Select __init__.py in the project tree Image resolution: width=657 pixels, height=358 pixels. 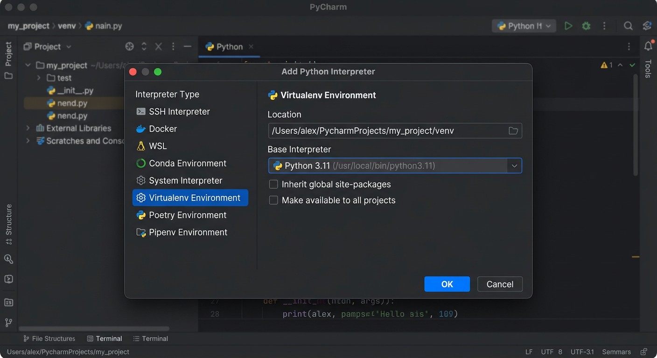coord(70,90)
